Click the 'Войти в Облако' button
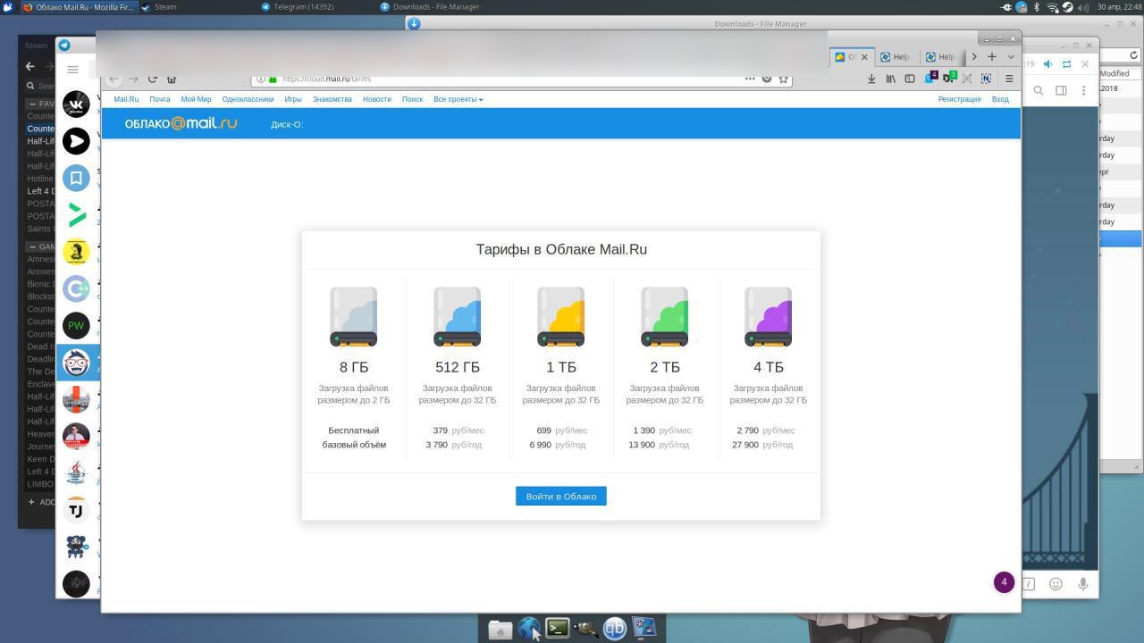The width and height of the screenshot is (1144, 643). [561, 497]
